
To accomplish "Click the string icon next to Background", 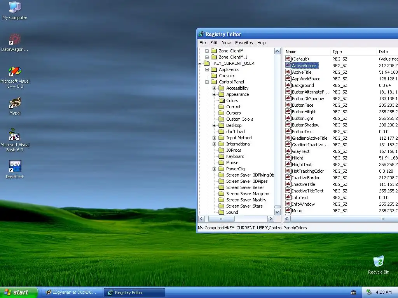I will click(288, 85).
